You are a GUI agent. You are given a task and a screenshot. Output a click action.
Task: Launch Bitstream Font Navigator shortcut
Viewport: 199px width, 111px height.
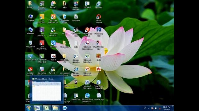pyautogui.click(x=42, y=6)
